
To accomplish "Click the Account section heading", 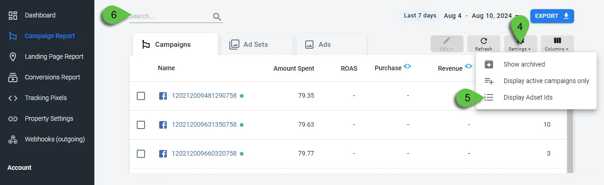I will tap(19, 168).
